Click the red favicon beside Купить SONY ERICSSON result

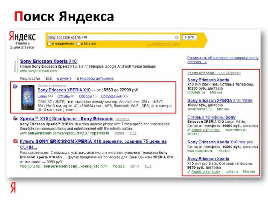(15, 141)
